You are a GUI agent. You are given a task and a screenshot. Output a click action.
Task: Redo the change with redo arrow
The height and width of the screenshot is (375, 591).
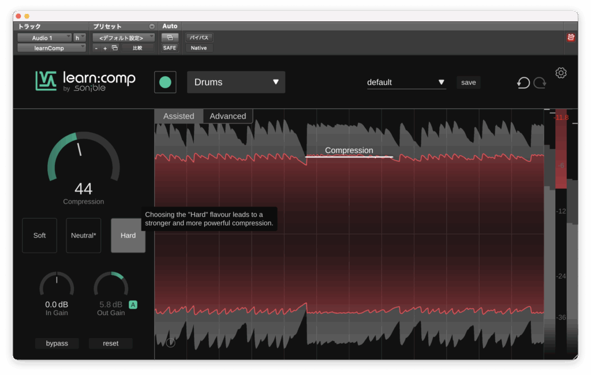tap(540, 82)
